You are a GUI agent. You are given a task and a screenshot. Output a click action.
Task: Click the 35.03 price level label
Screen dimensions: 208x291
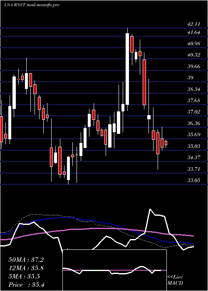click(194, 146)
